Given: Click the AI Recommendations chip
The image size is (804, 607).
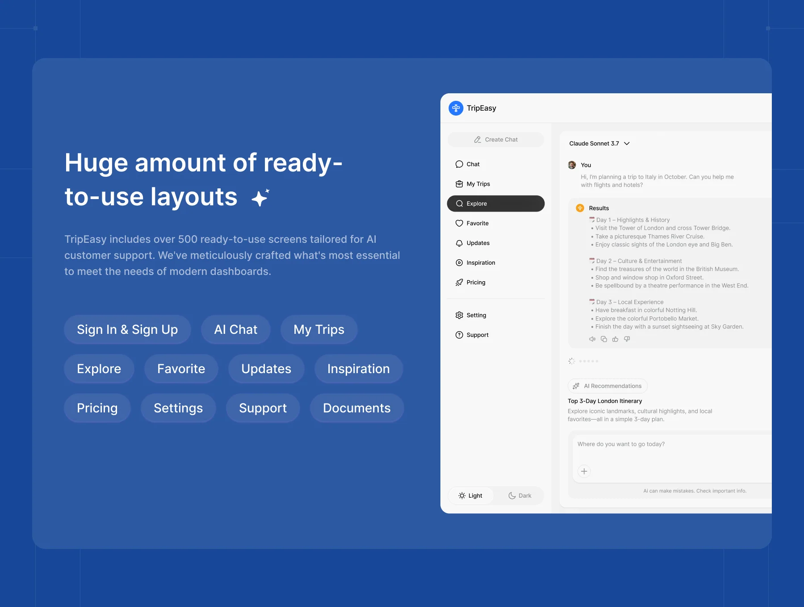Looking at the screenshot, I should pyautogui.click(x=607, y=386).
